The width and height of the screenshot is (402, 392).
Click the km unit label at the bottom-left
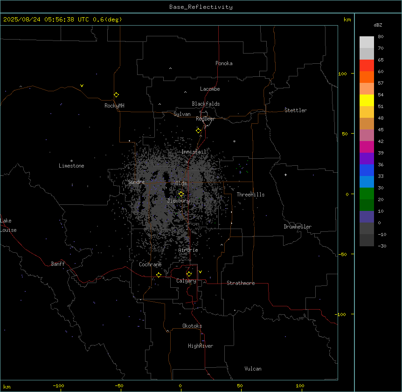[7, 386]
